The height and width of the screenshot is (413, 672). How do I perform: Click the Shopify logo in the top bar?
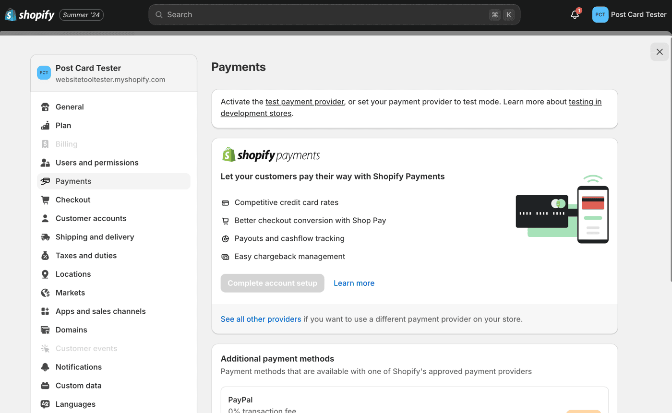coord(30,15)
